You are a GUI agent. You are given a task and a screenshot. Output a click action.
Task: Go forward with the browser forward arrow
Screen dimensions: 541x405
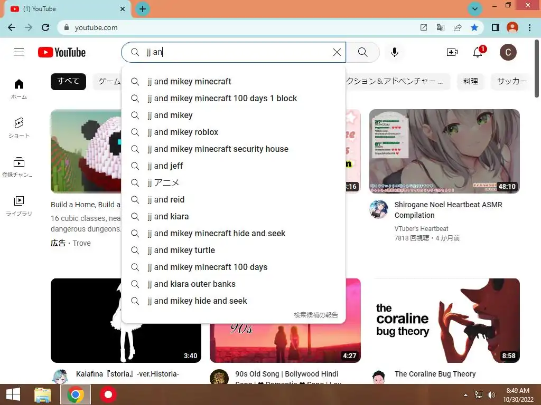coord(29,27)
